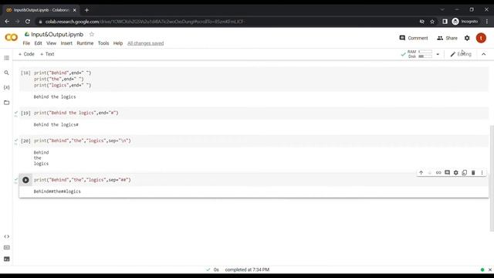Viewport: 494px width, 278px height.
Task: Open a new browser tab
Action: (86, 10)
